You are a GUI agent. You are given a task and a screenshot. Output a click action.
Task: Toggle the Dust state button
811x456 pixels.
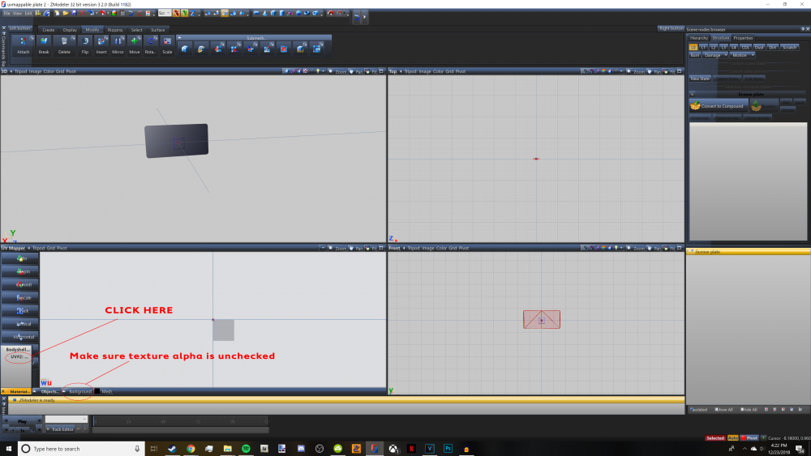759,48
